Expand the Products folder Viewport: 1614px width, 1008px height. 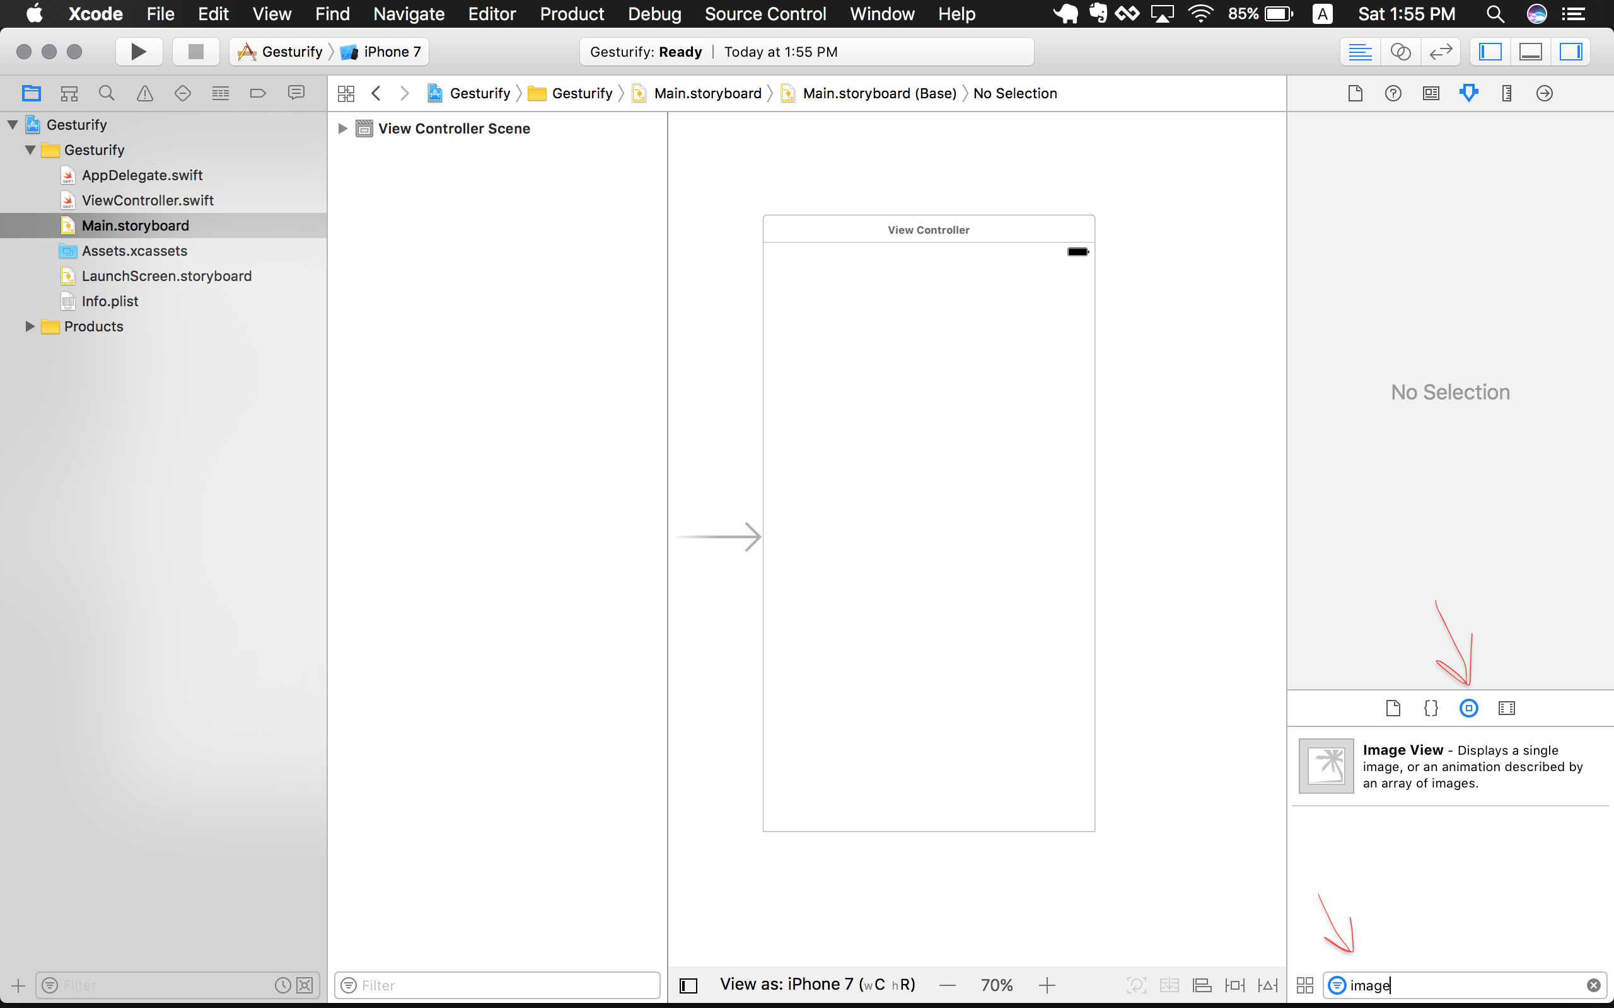coord(30,326)
